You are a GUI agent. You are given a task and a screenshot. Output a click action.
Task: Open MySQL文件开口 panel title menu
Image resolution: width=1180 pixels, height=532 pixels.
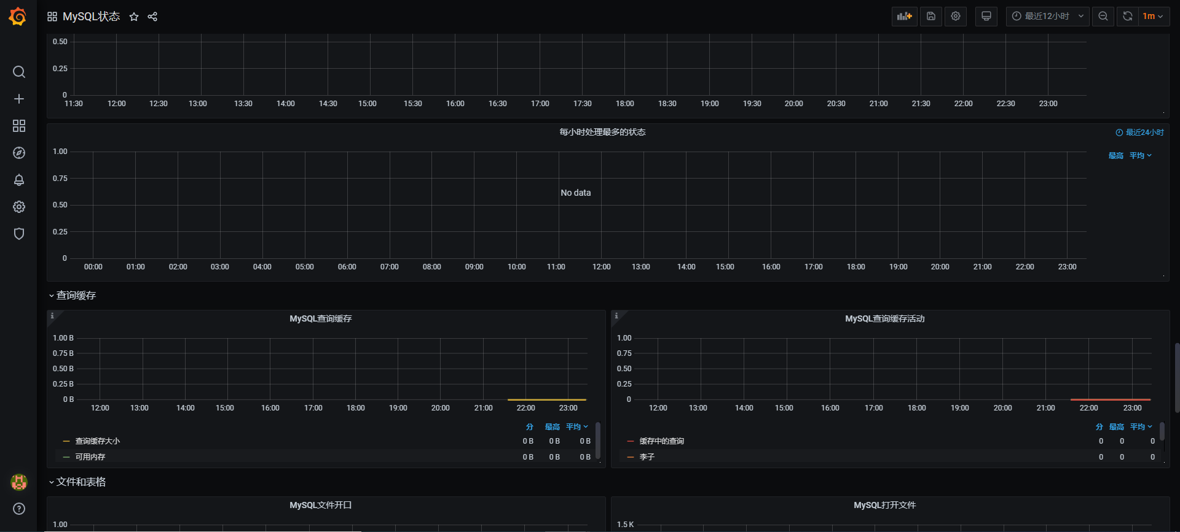coord(321,506)
